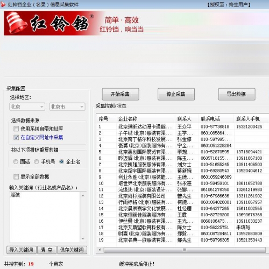This screenshot has height=269, width=269.
Task: Click 导入关键词 import keywords button
Action: pos(22,250)
